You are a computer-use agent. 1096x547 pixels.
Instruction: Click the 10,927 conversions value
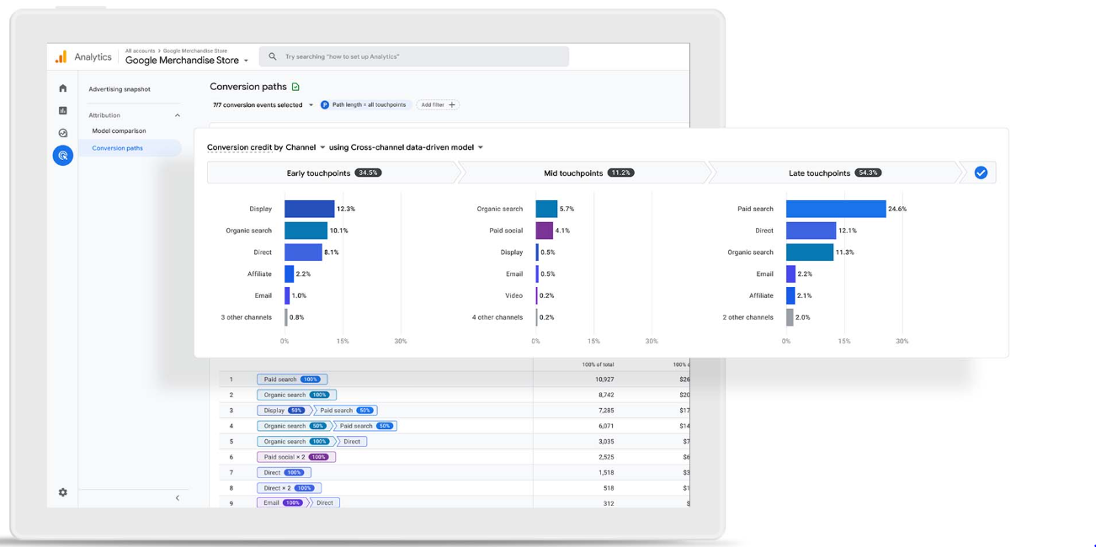click(604, 380)
